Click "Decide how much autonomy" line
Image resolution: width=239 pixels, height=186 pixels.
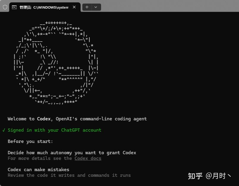coord(72,153)
